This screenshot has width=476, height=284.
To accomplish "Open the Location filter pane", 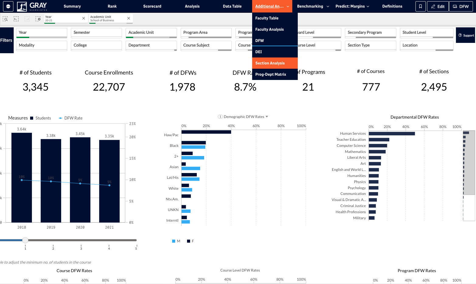I will pos(427,46).
